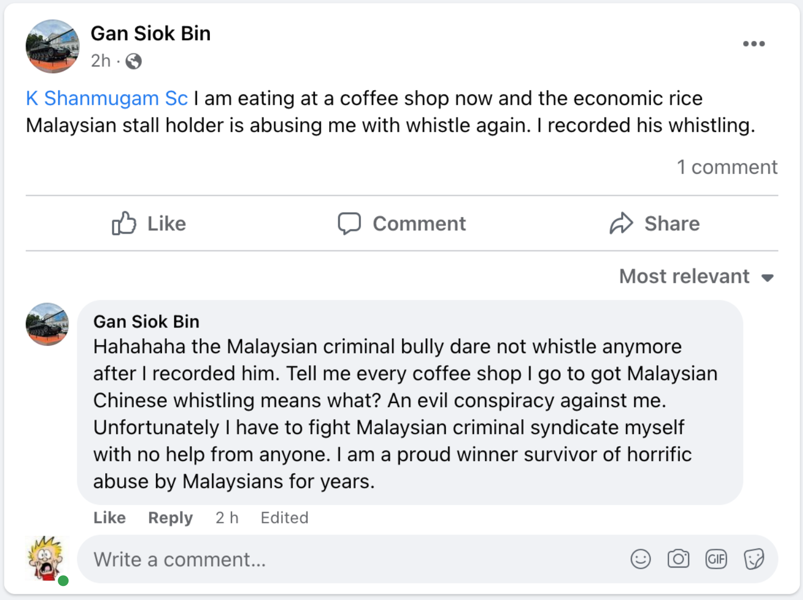
Task: Insert an emoji into the comment
Action: [x=641, y=559]
